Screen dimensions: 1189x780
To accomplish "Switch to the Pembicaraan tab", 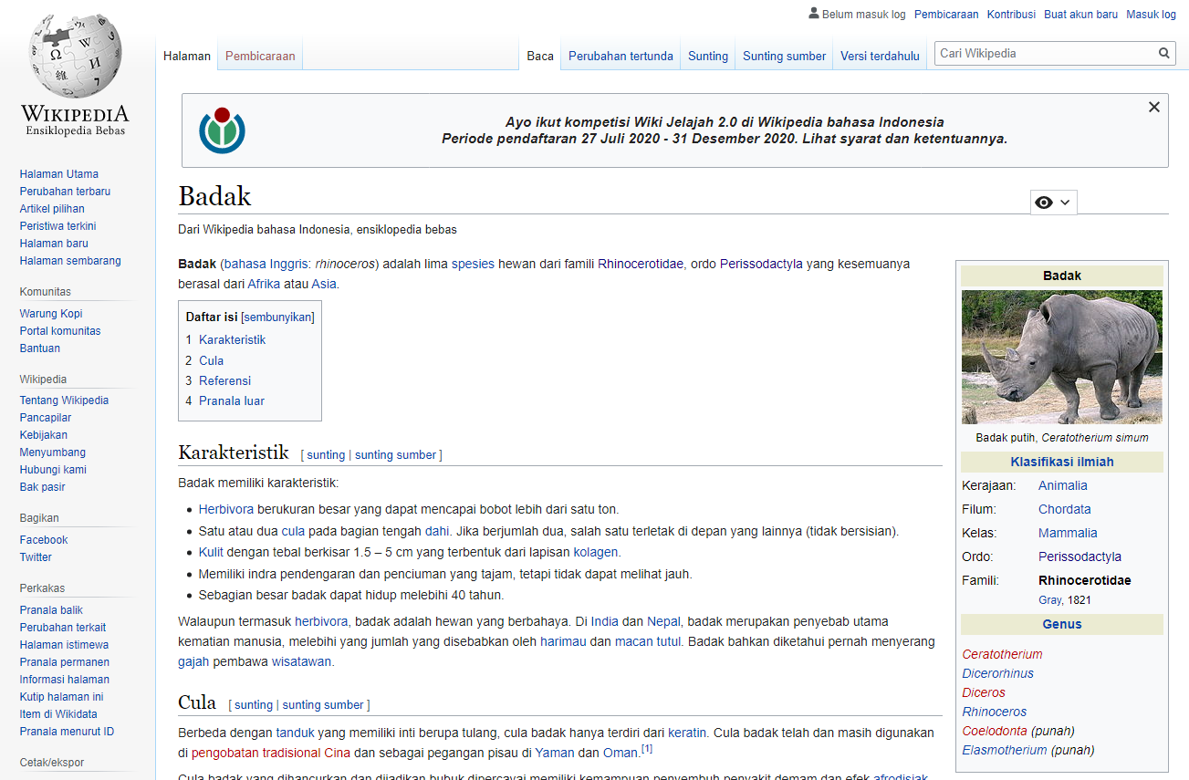I will coord(260,57).
